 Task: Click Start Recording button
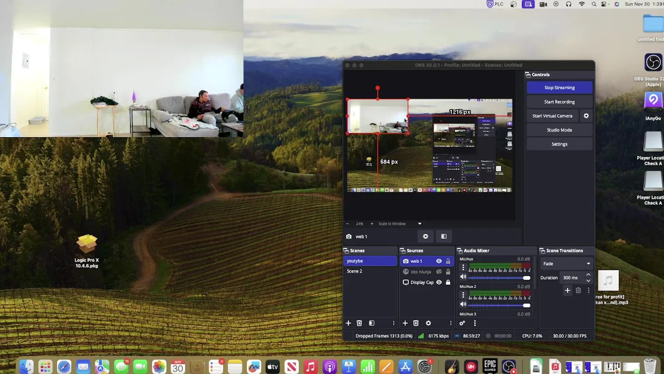point(559,102)
